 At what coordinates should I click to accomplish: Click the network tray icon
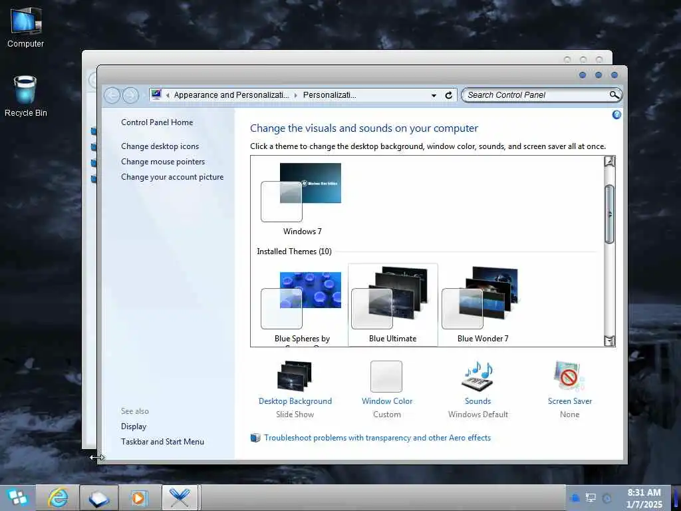[591, 498]
